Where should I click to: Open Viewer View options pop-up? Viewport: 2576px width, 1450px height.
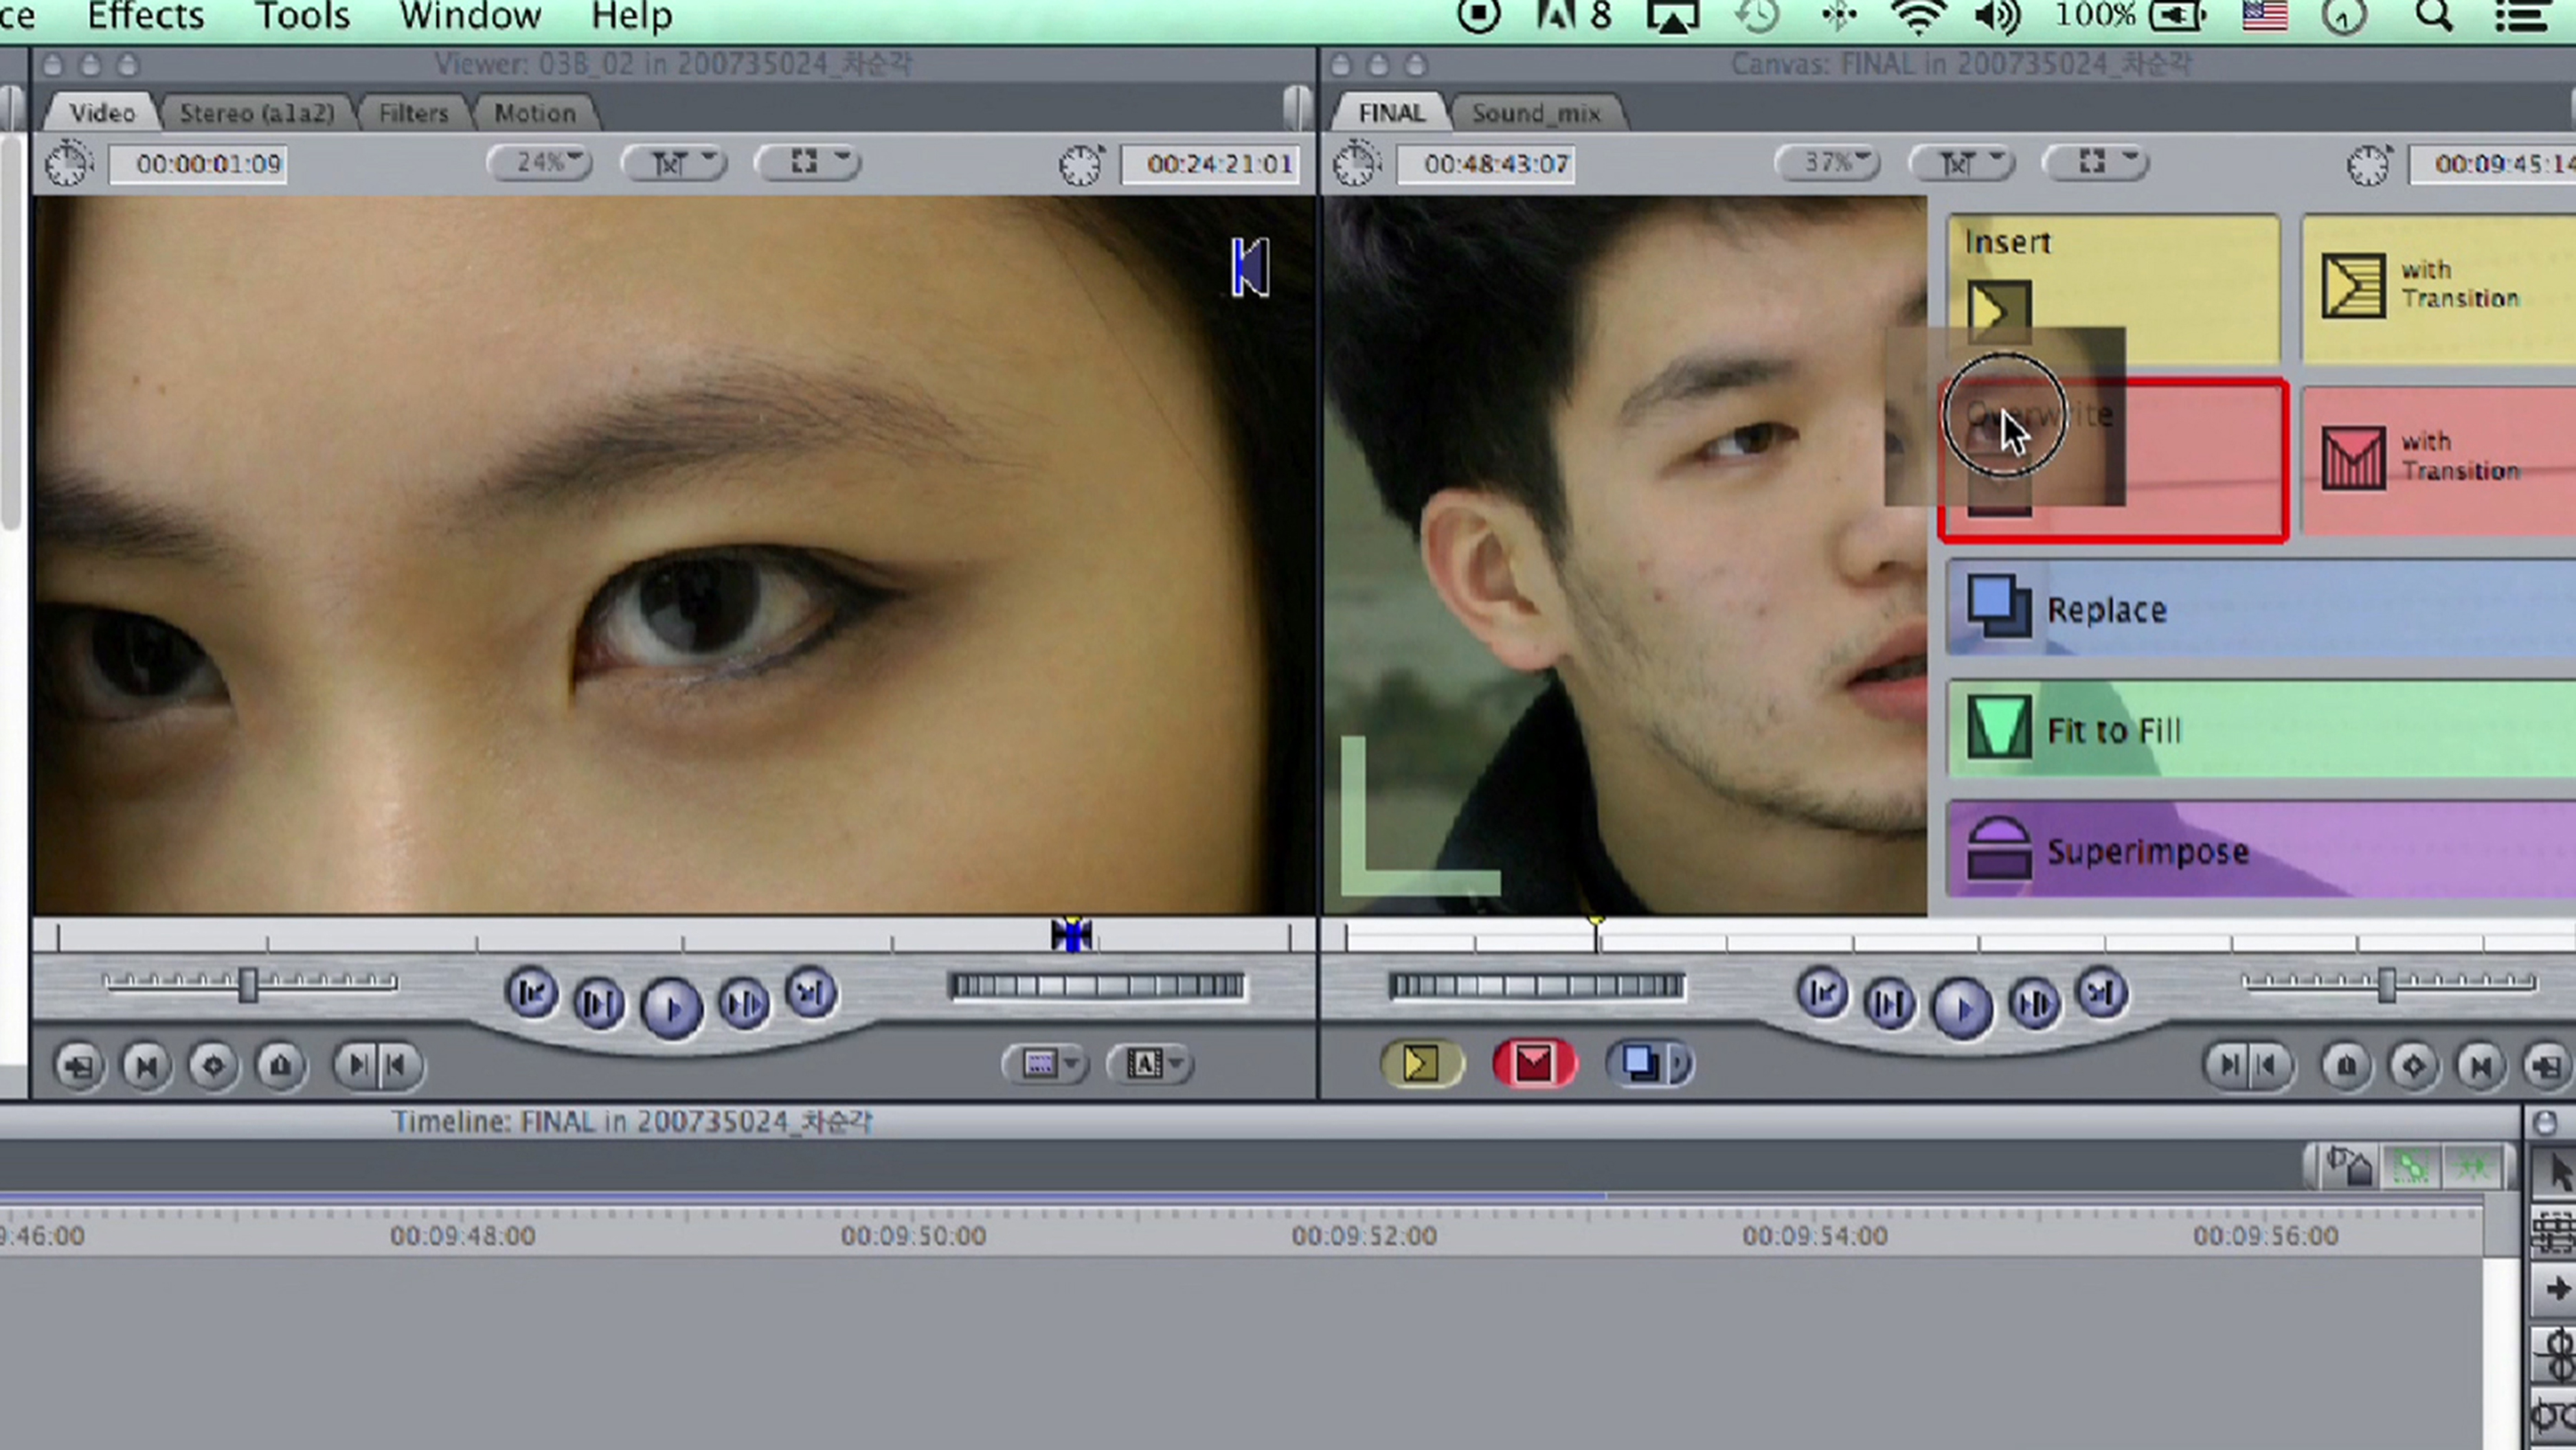(x=808, y=162)
